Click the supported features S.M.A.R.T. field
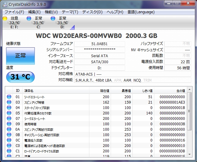The width and height of the screenshot is (197, 162). pos(133,80)
